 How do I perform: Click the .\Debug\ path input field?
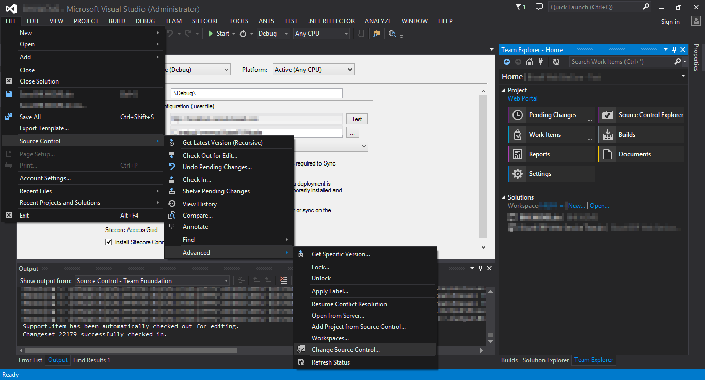point(257,93)
